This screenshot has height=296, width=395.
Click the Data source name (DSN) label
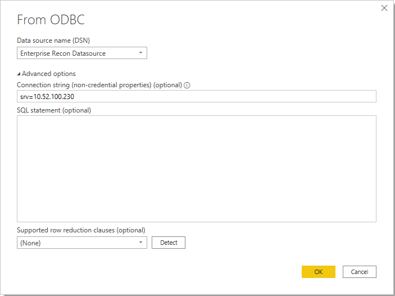[53, 40]
